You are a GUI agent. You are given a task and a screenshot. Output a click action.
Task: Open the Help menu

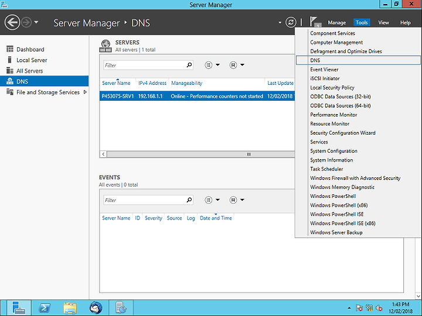click(405, 23)
